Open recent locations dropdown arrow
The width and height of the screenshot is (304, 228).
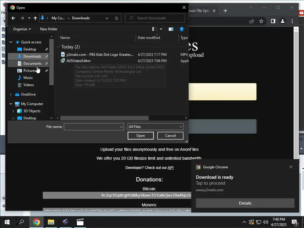pos(29,18)
